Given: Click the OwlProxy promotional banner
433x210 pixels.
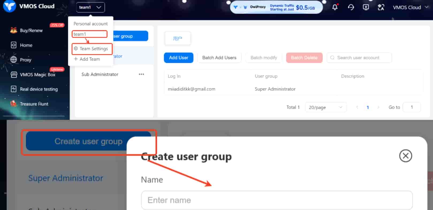Looking at the screenshot, I should tap(276, 7).
